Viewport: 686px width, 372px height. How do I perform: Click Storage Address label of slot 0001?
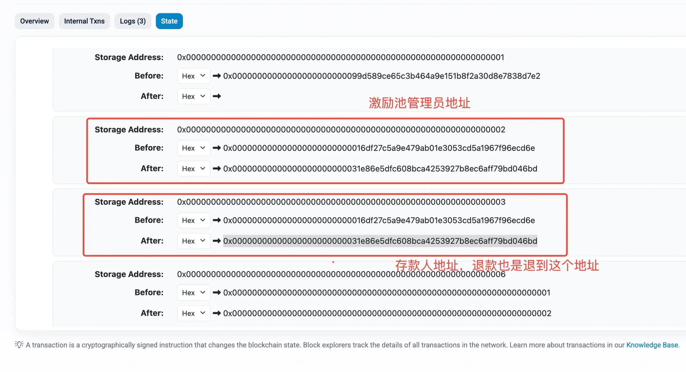[x=129, y=57]
